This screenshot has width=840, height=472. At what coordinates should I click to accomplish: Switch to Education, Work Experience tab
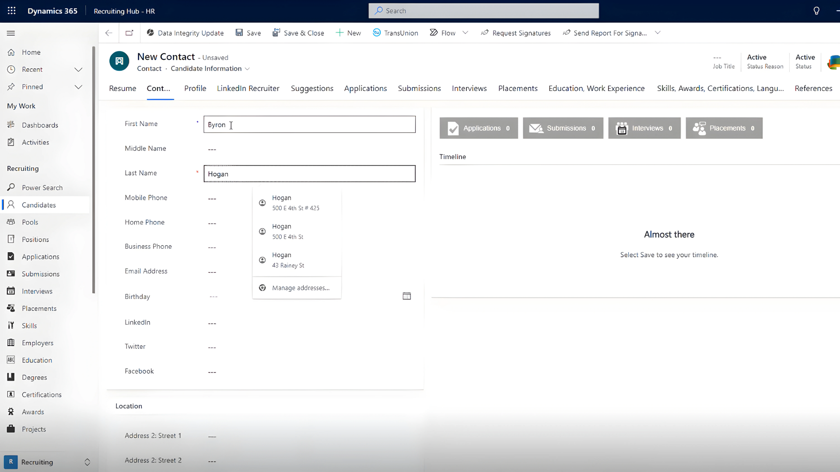pos(596,88)
